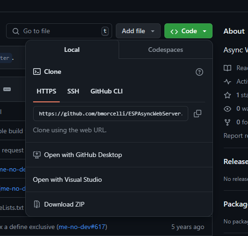Screen dimensions: 248x236
Task: Click the Readme book icon
Action: point(227,68)
